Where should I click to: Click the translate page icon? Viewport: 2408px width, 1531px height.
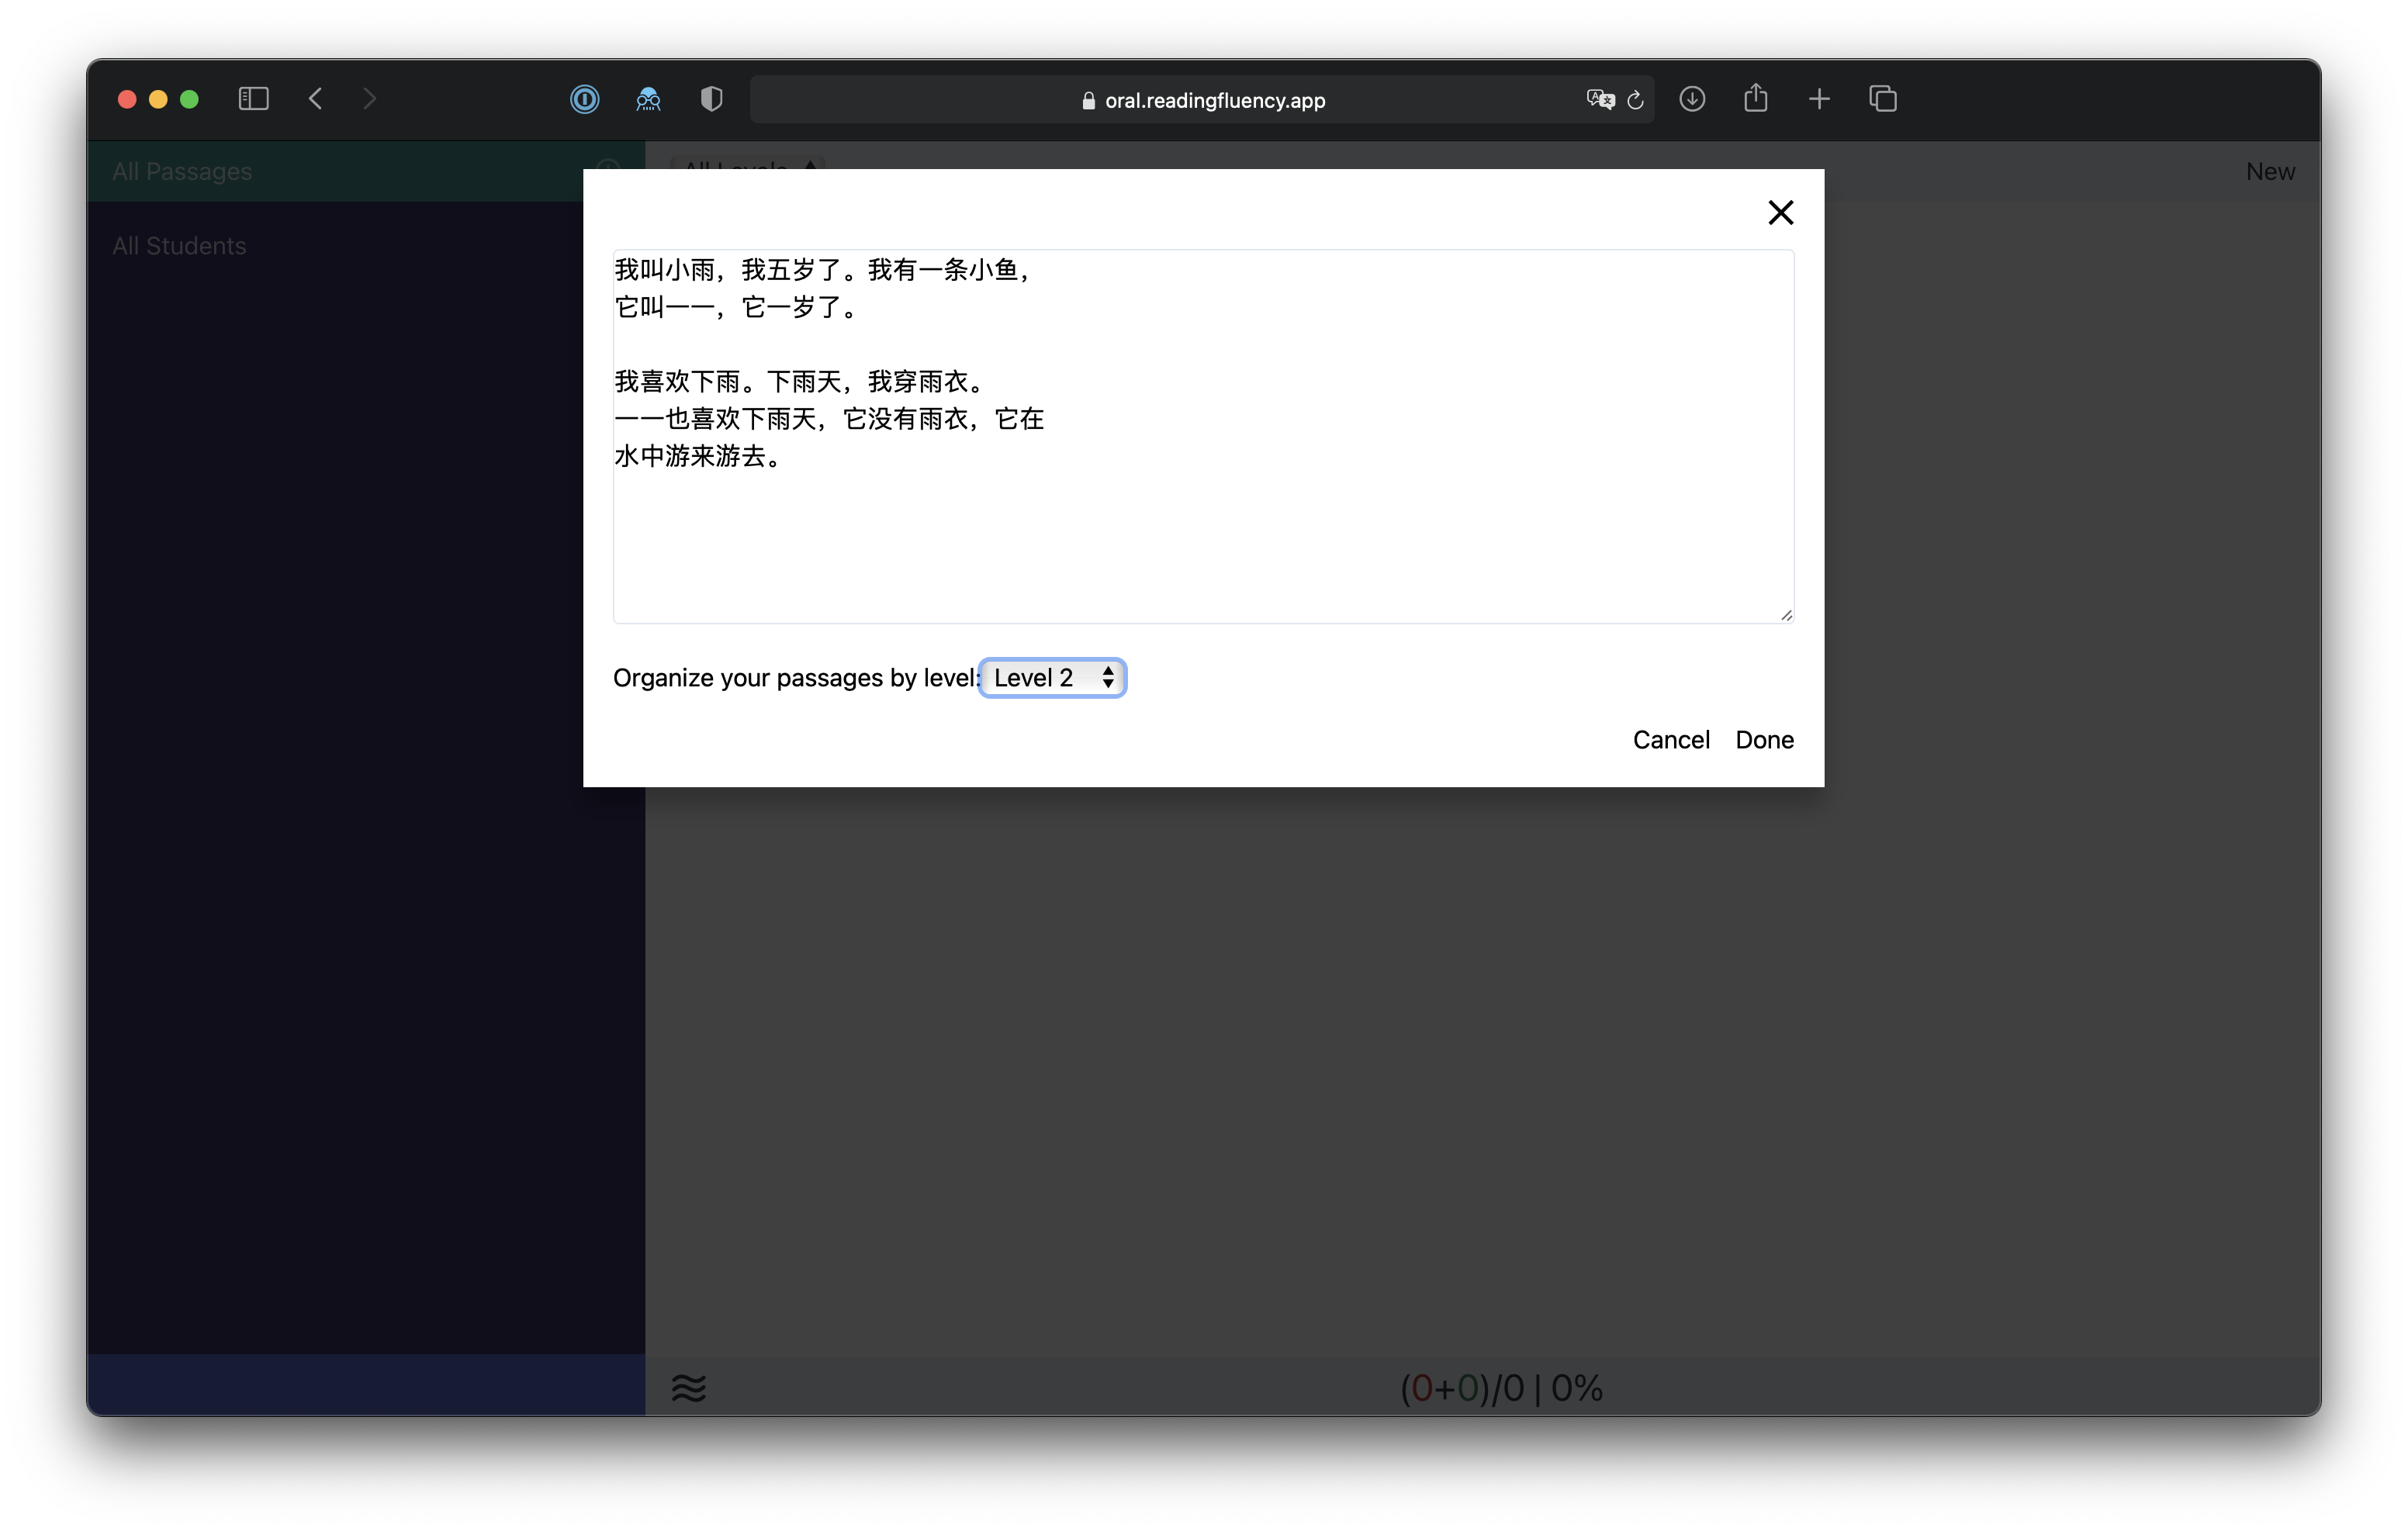point(1600,99)
